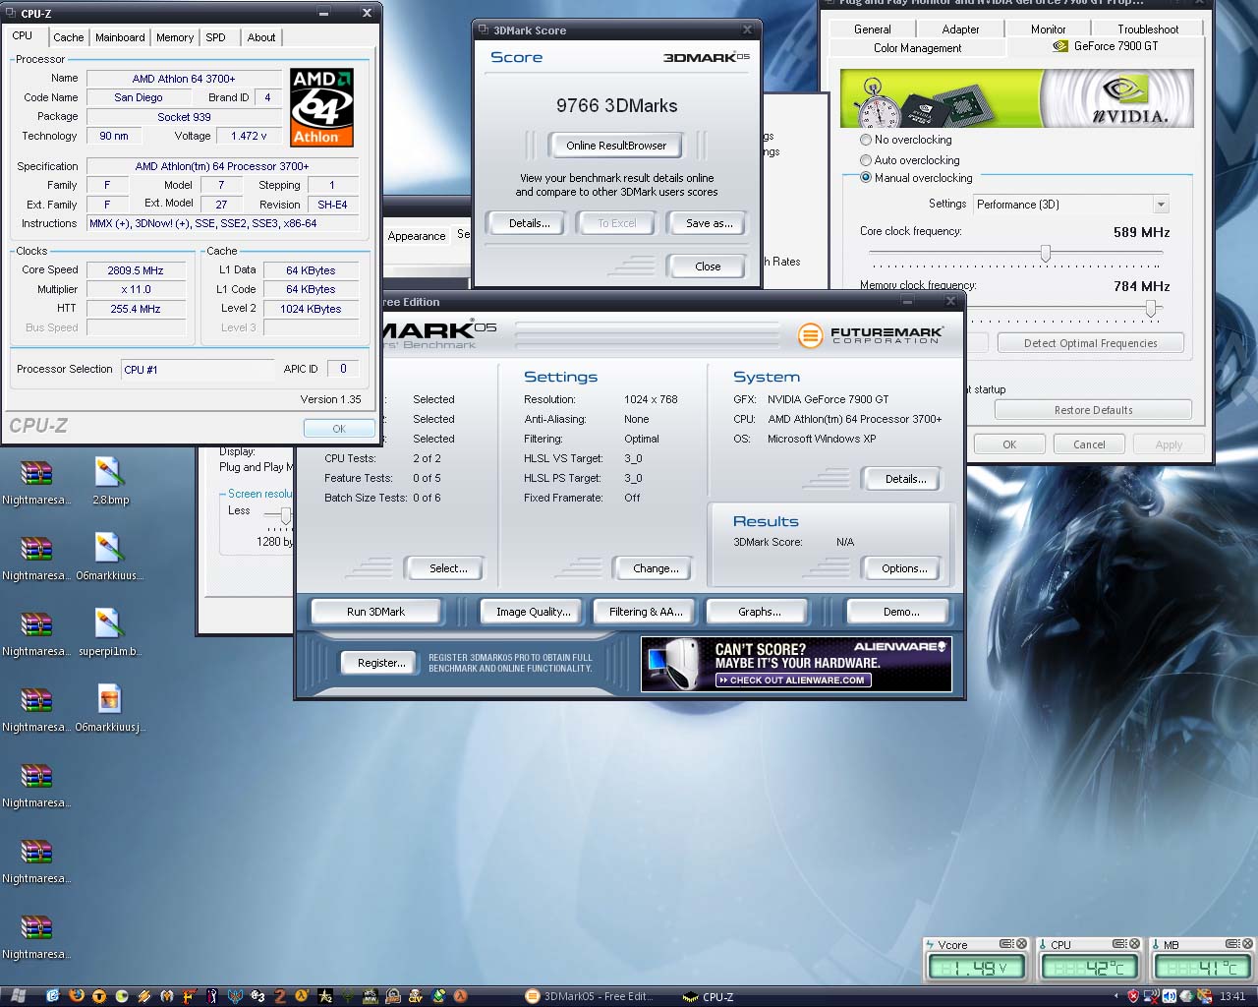Screen dimensions: 1258x1007
Task: Click Save as... in 3DMark Score
Action: [710, 223]
